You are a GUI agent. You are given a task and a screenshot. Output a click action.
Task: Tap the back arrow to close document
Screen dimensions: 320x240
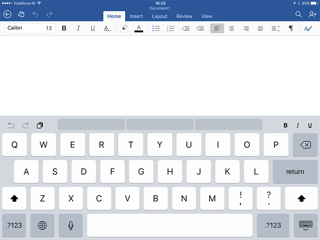pyautogui.click(x=7, y=14)
